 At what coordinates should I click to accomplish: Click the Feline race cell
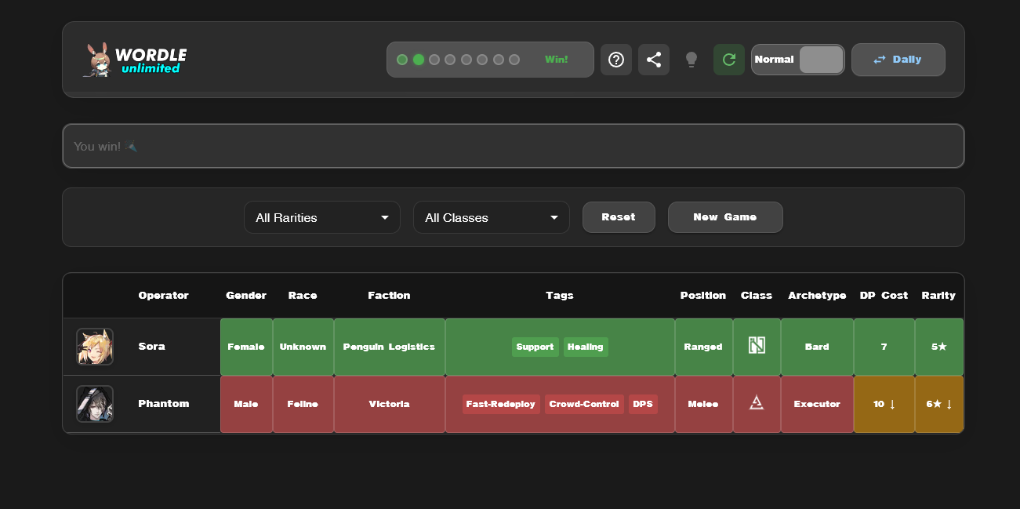(x=303, y=404)
